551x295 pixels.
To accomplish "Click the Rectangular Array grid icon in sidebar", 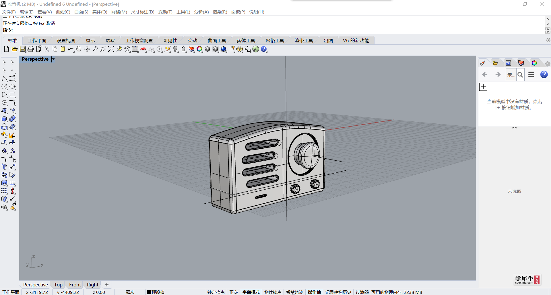I will (x=5, y=191).
